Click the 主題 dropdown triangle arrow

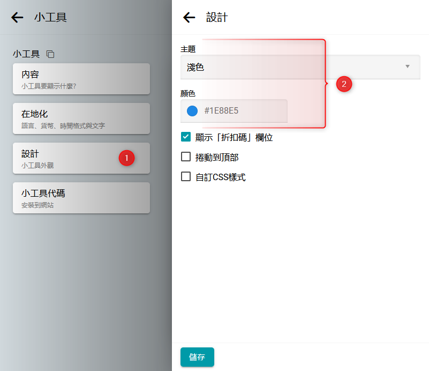pyautogui.click(x=407, y=67)
